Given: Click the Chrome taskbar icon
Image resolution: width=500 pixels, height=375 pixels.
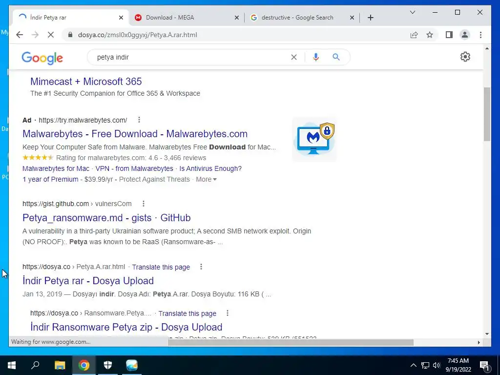Looking at the screenshot, I should pos(84,365).
